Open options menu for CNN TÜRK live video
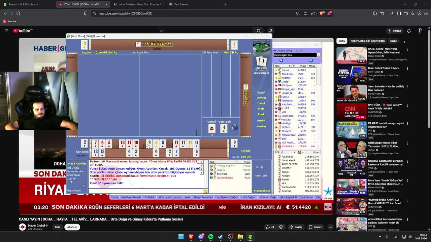Viewport: 431px width, 242px height. 407,106
